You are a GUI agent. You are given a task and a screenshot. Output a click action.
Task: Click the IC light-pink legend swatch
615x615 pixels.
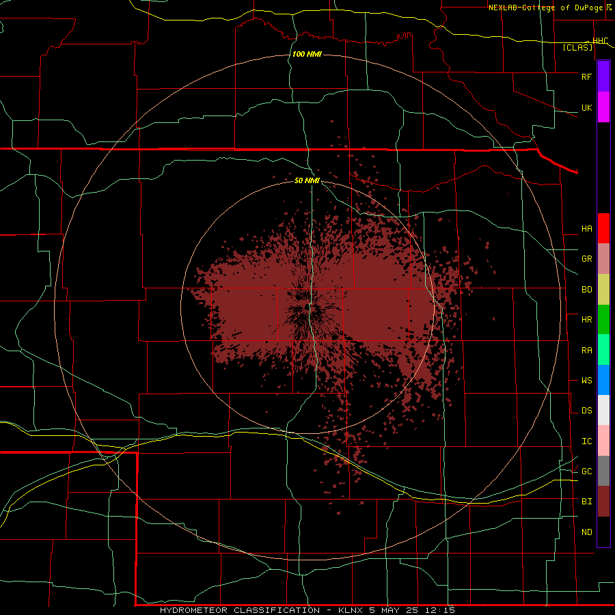[x=603, y=441]
